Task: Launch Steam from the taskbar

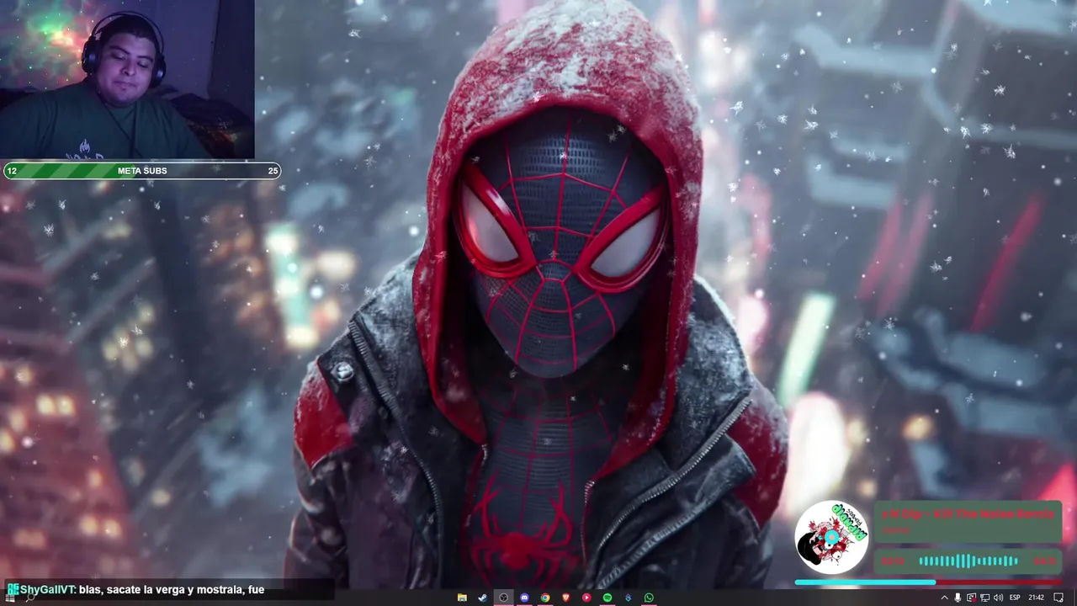Action: click(x=483, y=598)
